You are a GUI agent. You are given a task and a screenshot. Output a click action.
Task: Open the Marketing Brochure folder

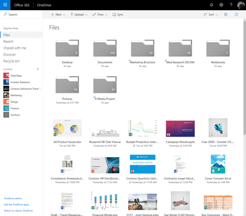point(143,48)
